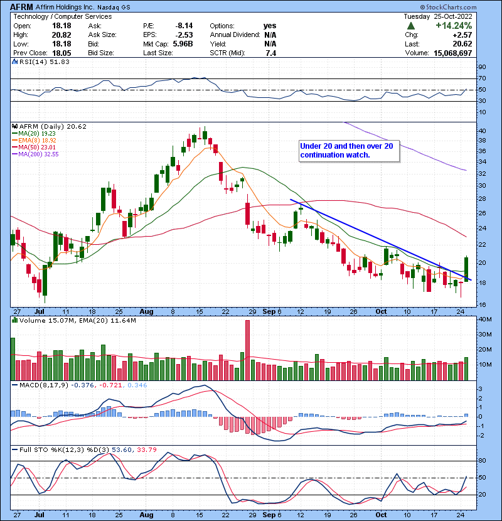Click the Oct label on the price x-axis

pos(381,312)
